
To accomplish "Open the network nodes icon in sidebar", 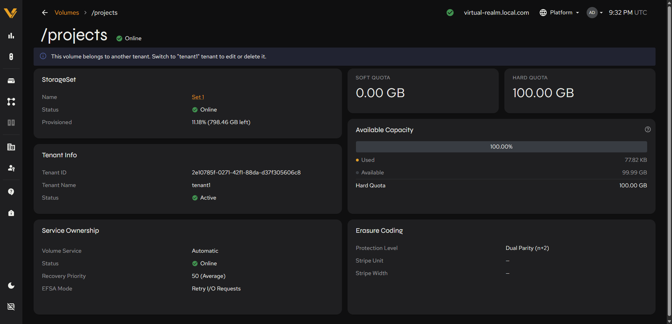I will pyautogui.click(x=11, y=102).
